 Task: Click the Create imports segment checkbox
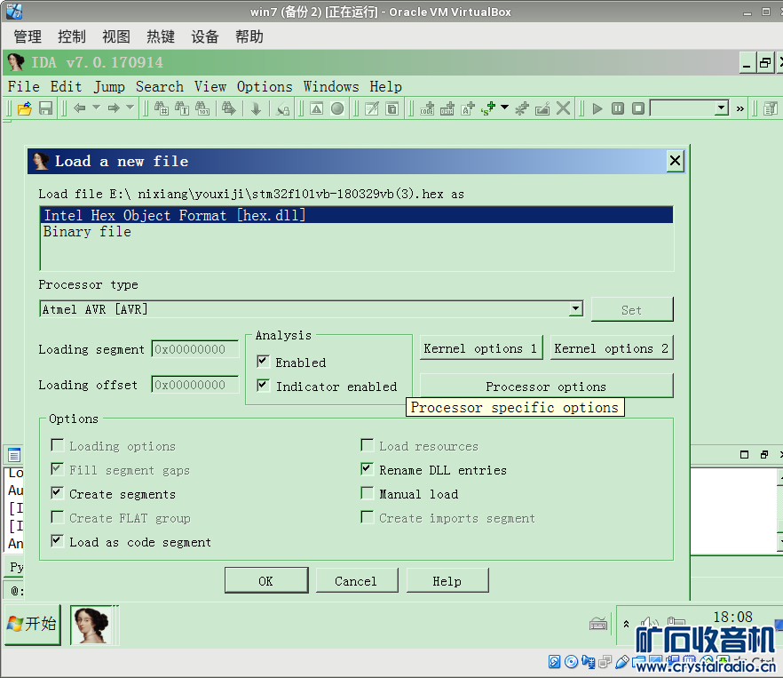click(x=367, y=517)
